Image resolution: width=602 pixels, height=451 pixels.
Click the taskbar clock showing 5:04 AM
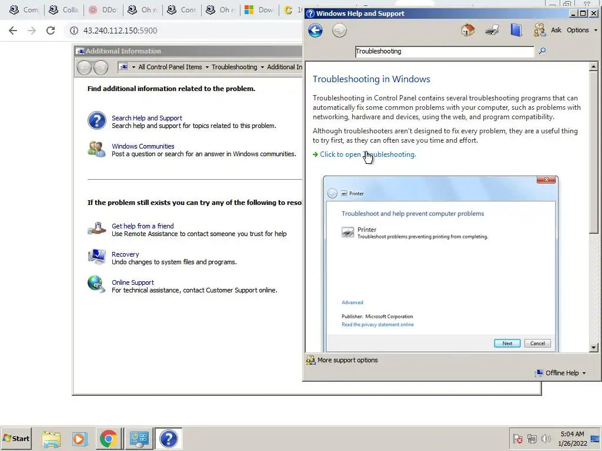(572, 439)
